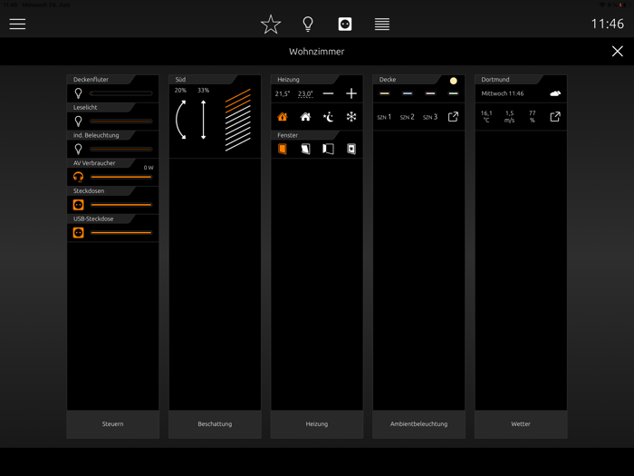This screenshot has height=476, width=634.
Task: Activate scene SZN 3
Action: (430, 117)
